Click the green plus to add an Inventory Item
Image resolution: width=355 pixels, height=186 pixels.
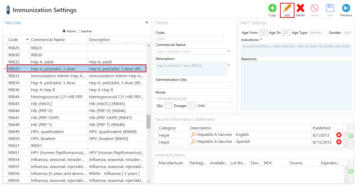351,171
